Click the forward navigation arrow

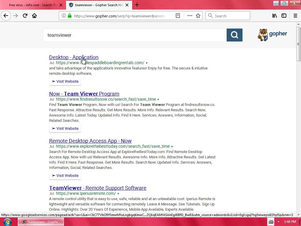click(16, 16)
